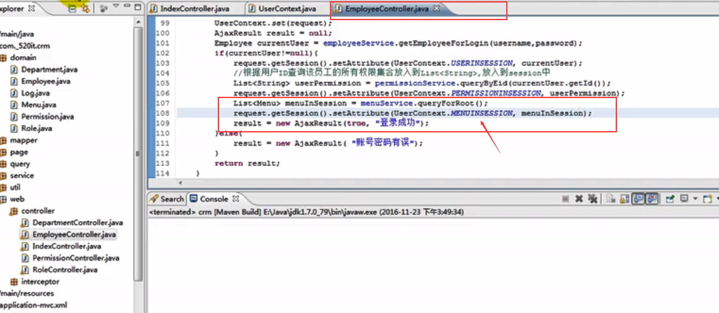Click the 'com._520it.crm' package label
Image resolution: width=719 pixels, height=313 pixels.
(25, 46)
